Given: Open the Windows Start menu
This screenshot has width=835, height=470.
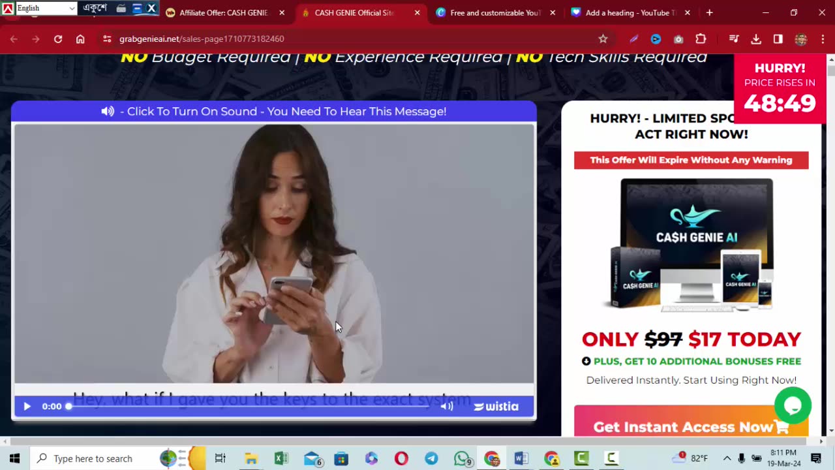Looking at the screenshot, I should [x=14, y=458].
